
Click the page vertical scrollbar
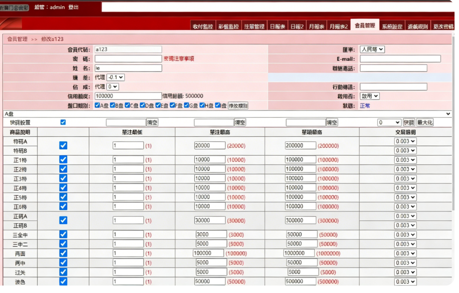pyautogui.click(x=454, y=123)
